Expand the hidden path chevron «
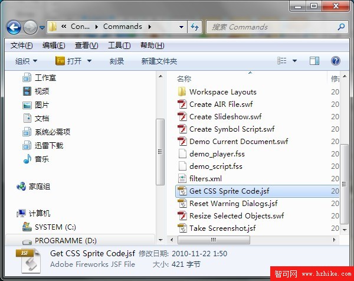The width and height of the screenshot is (354, 281). (64, 27)
